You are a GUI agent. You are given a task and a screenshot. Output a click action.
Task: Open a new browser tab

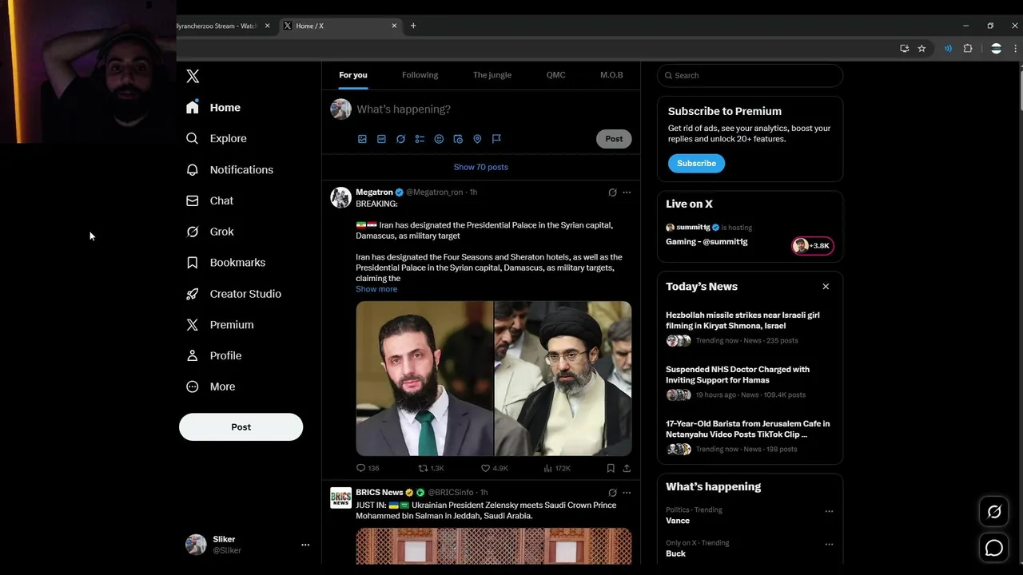click(413, 26)
